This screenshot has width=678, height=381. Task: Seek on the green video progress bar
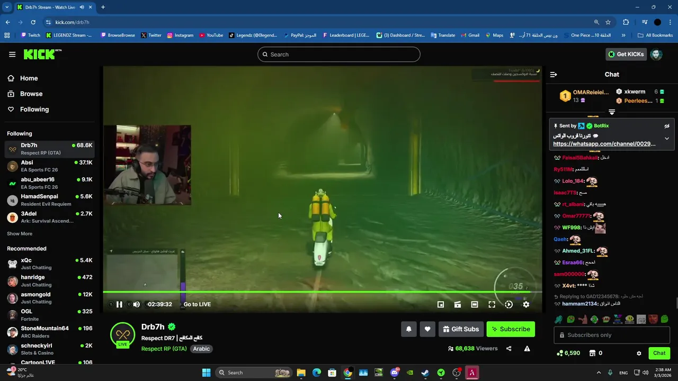click(x=322, y=292)
